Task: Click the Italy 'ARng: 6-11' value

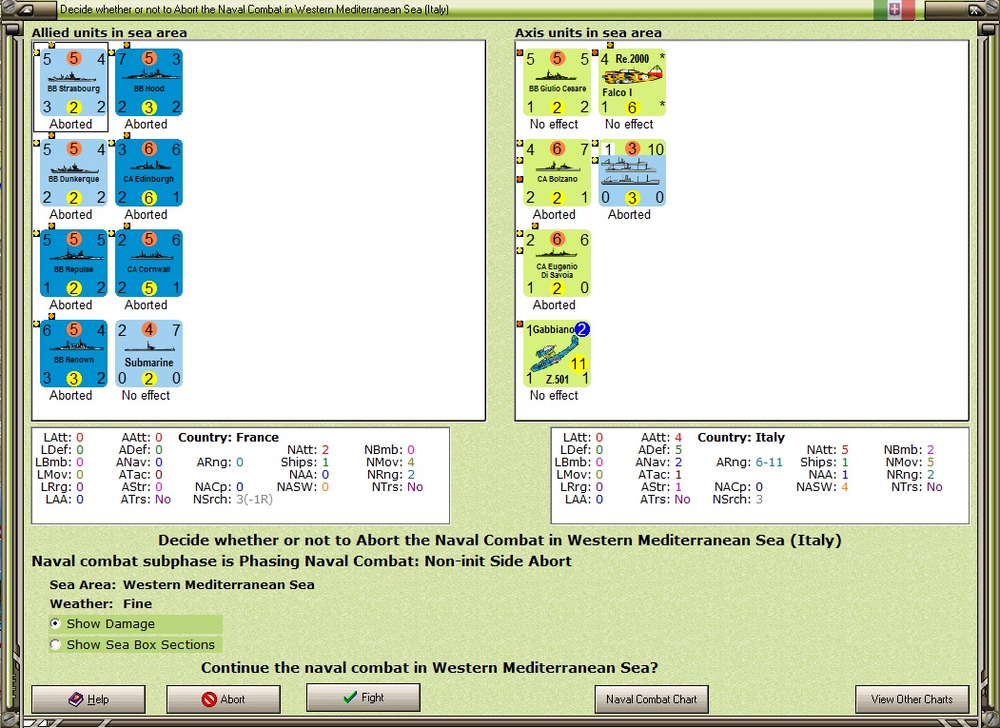Action: 750,462
